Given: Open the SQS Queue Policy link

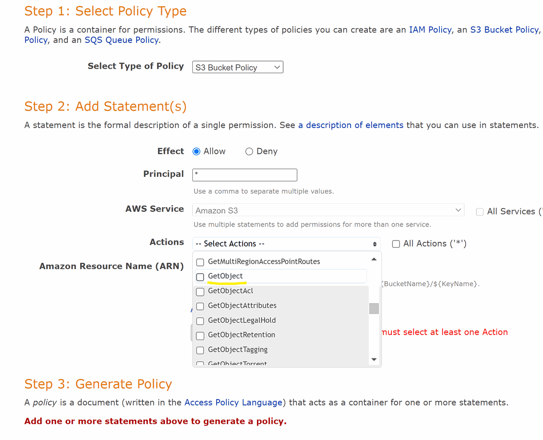Looking at the screenshot, I should 122,40.
